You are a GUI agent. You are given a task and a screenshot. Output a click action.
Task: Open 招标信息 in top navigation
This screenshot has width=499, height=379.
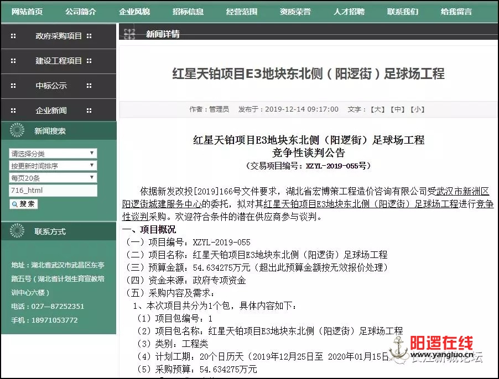[x=188, y=12]
